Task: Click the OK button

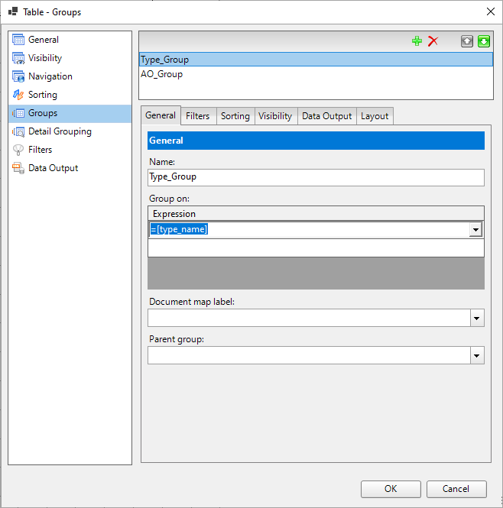Action: [x=391, y=489]
